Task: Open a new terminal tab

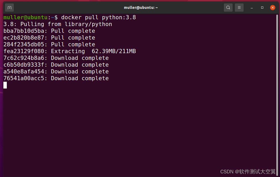Action: coord(9,8)
